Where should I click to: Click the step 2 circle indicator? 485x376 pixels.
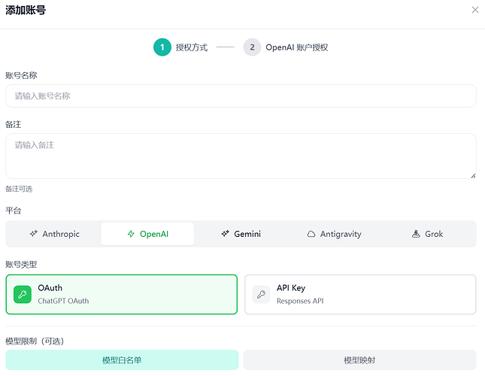point(252,47)
